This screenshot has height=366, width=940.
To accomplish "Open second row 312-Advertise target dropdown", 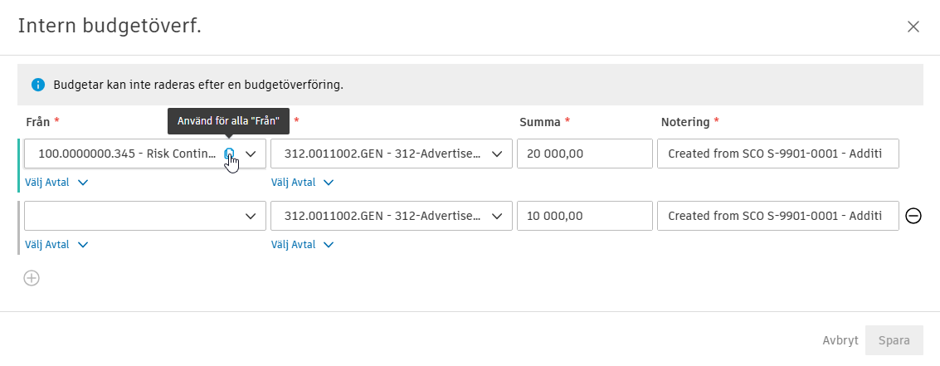I will click(391, 216).
